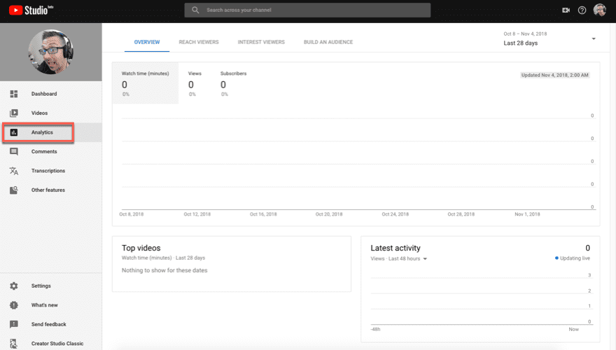Select the Comments icon in the sidebar
The image size is (616, 350).
(x=14, y=152)
